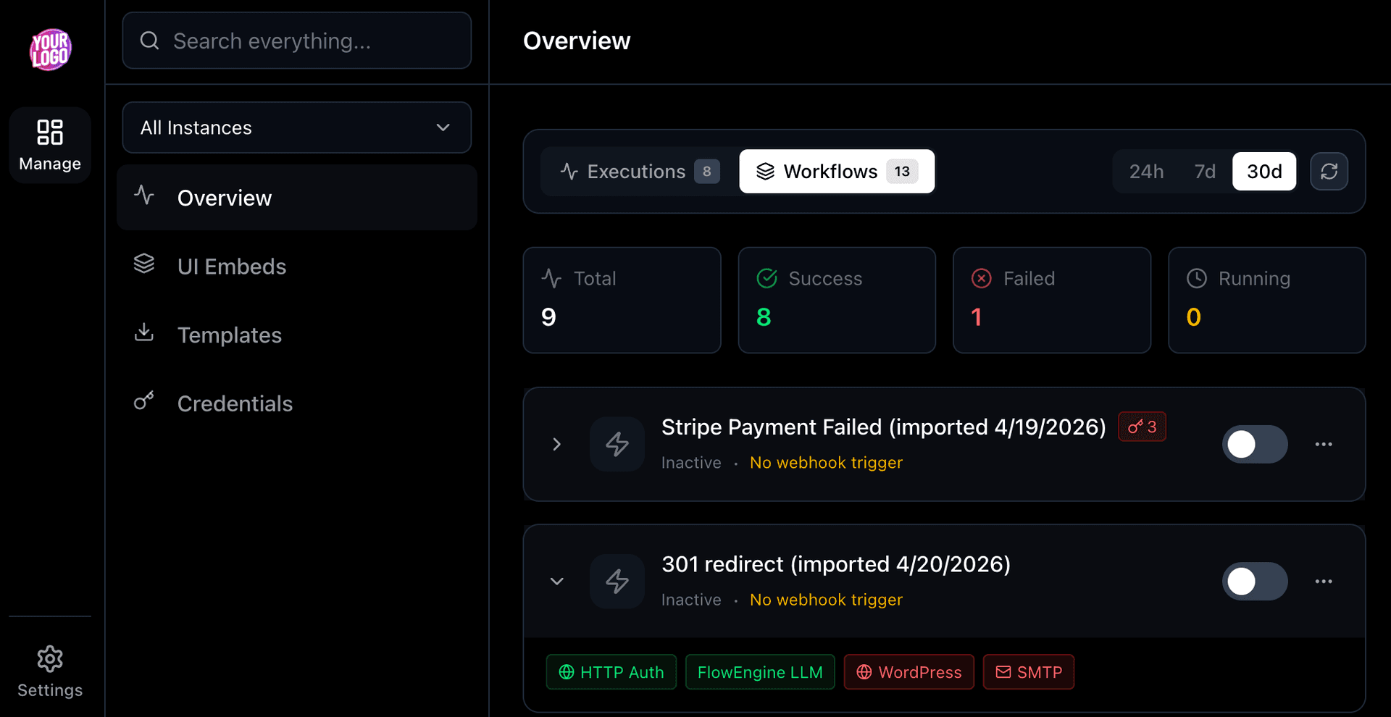The width and height of the screenshot is (1391, 717).
Task: Click the Failed count card
Action: coord(1052,300)
